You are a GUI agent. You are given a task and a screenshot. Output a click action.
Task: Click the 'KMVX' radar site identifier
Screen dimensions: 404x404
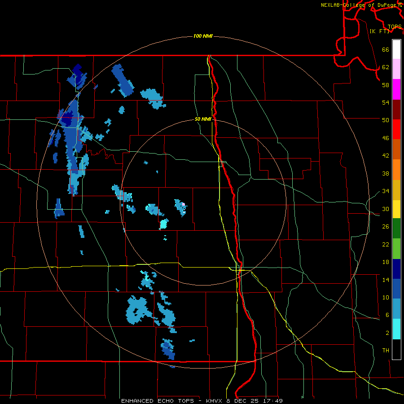click(215, 401)
